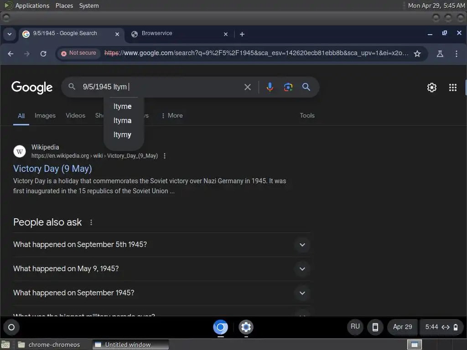Screen dimensions: 467x350
Task: Go forward with the forward arrow
Action: 27,54
